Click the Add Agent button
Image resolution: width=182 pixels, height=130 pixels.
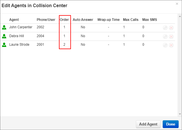pyautogui.click(x=148, y=124)
